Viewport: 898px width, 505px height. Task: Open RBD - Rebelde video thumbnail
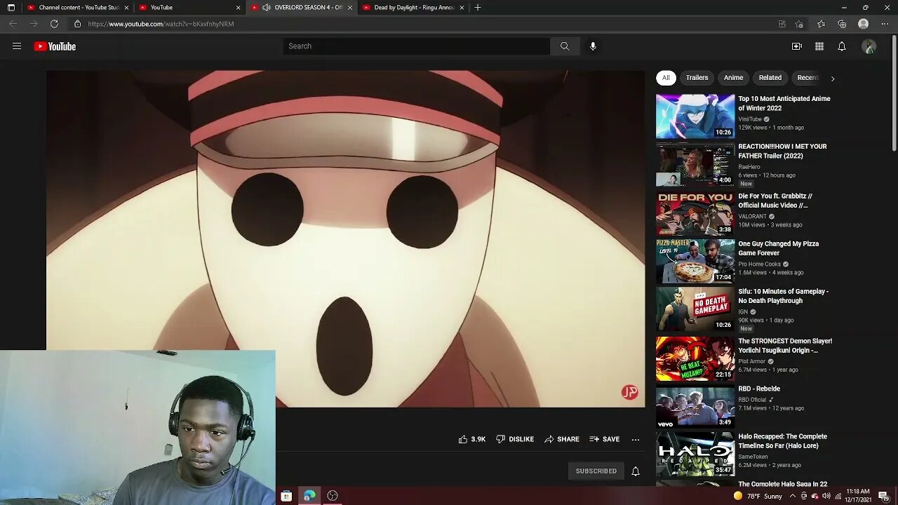[x=695, y=406]
